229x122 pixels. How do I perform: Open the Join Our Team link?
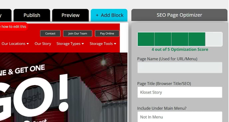tap(78, 33)
